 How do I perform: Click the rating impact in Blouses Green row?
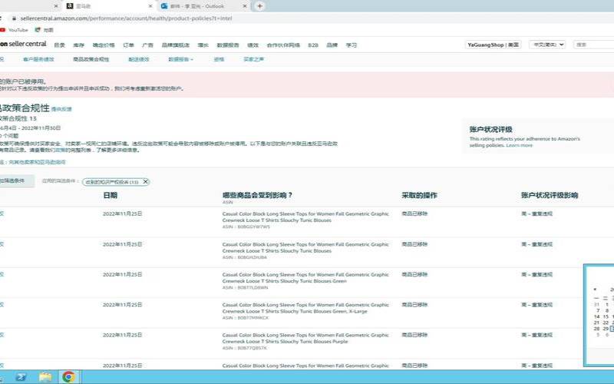coord(536,275)
